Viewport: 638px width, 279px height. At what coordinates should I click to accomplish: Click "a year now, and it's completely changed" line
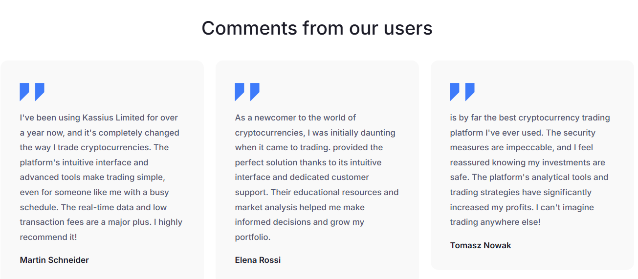point(100,133)
